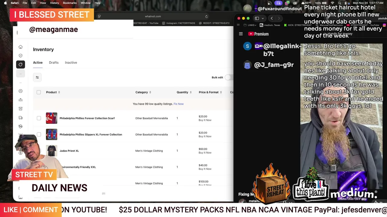This screenshot has width=387, height=217.
Task: Reload the whatnot.com page
Action: click(207, 16)
